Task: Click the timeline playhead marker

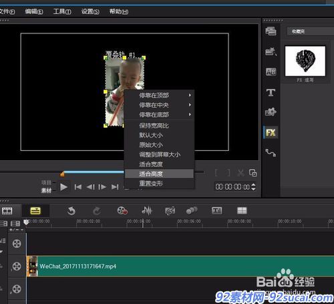Action: pos(26,222)
